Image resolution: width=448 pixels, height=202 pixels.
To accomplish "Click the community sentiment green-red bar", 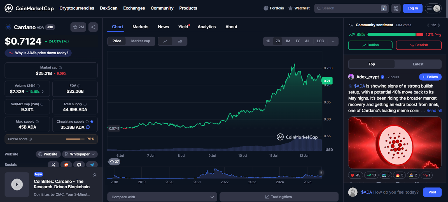I will click(x=395, y=35).
